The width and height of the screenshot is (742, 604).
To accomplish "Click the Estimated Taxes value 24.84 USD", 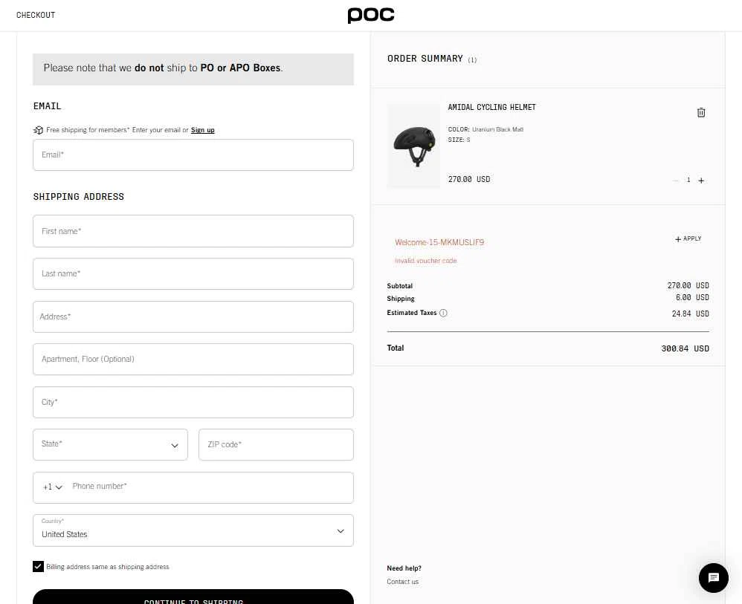I will tap(690, 314).
